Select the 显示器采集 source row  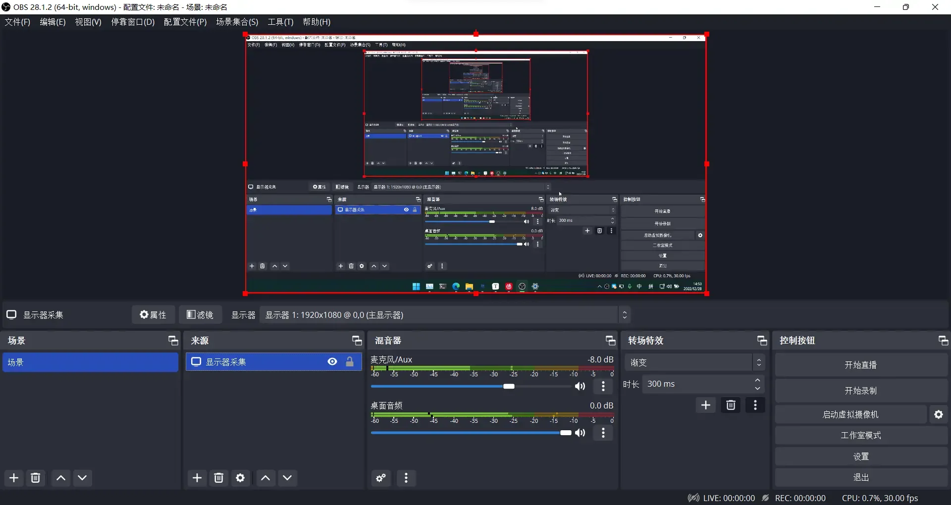point(274,362)
